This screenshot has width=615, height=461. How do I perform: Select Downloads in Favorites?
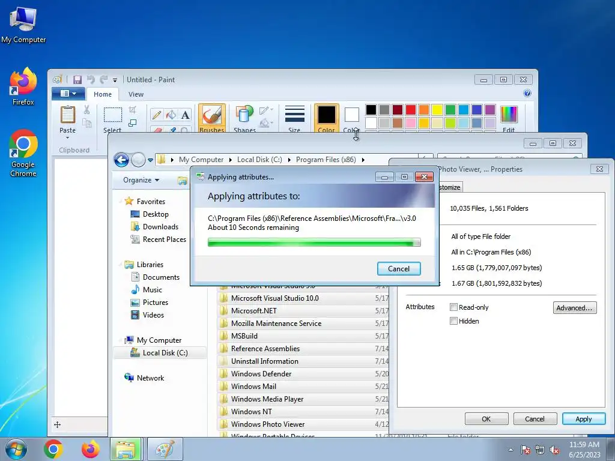click(160, 226)
